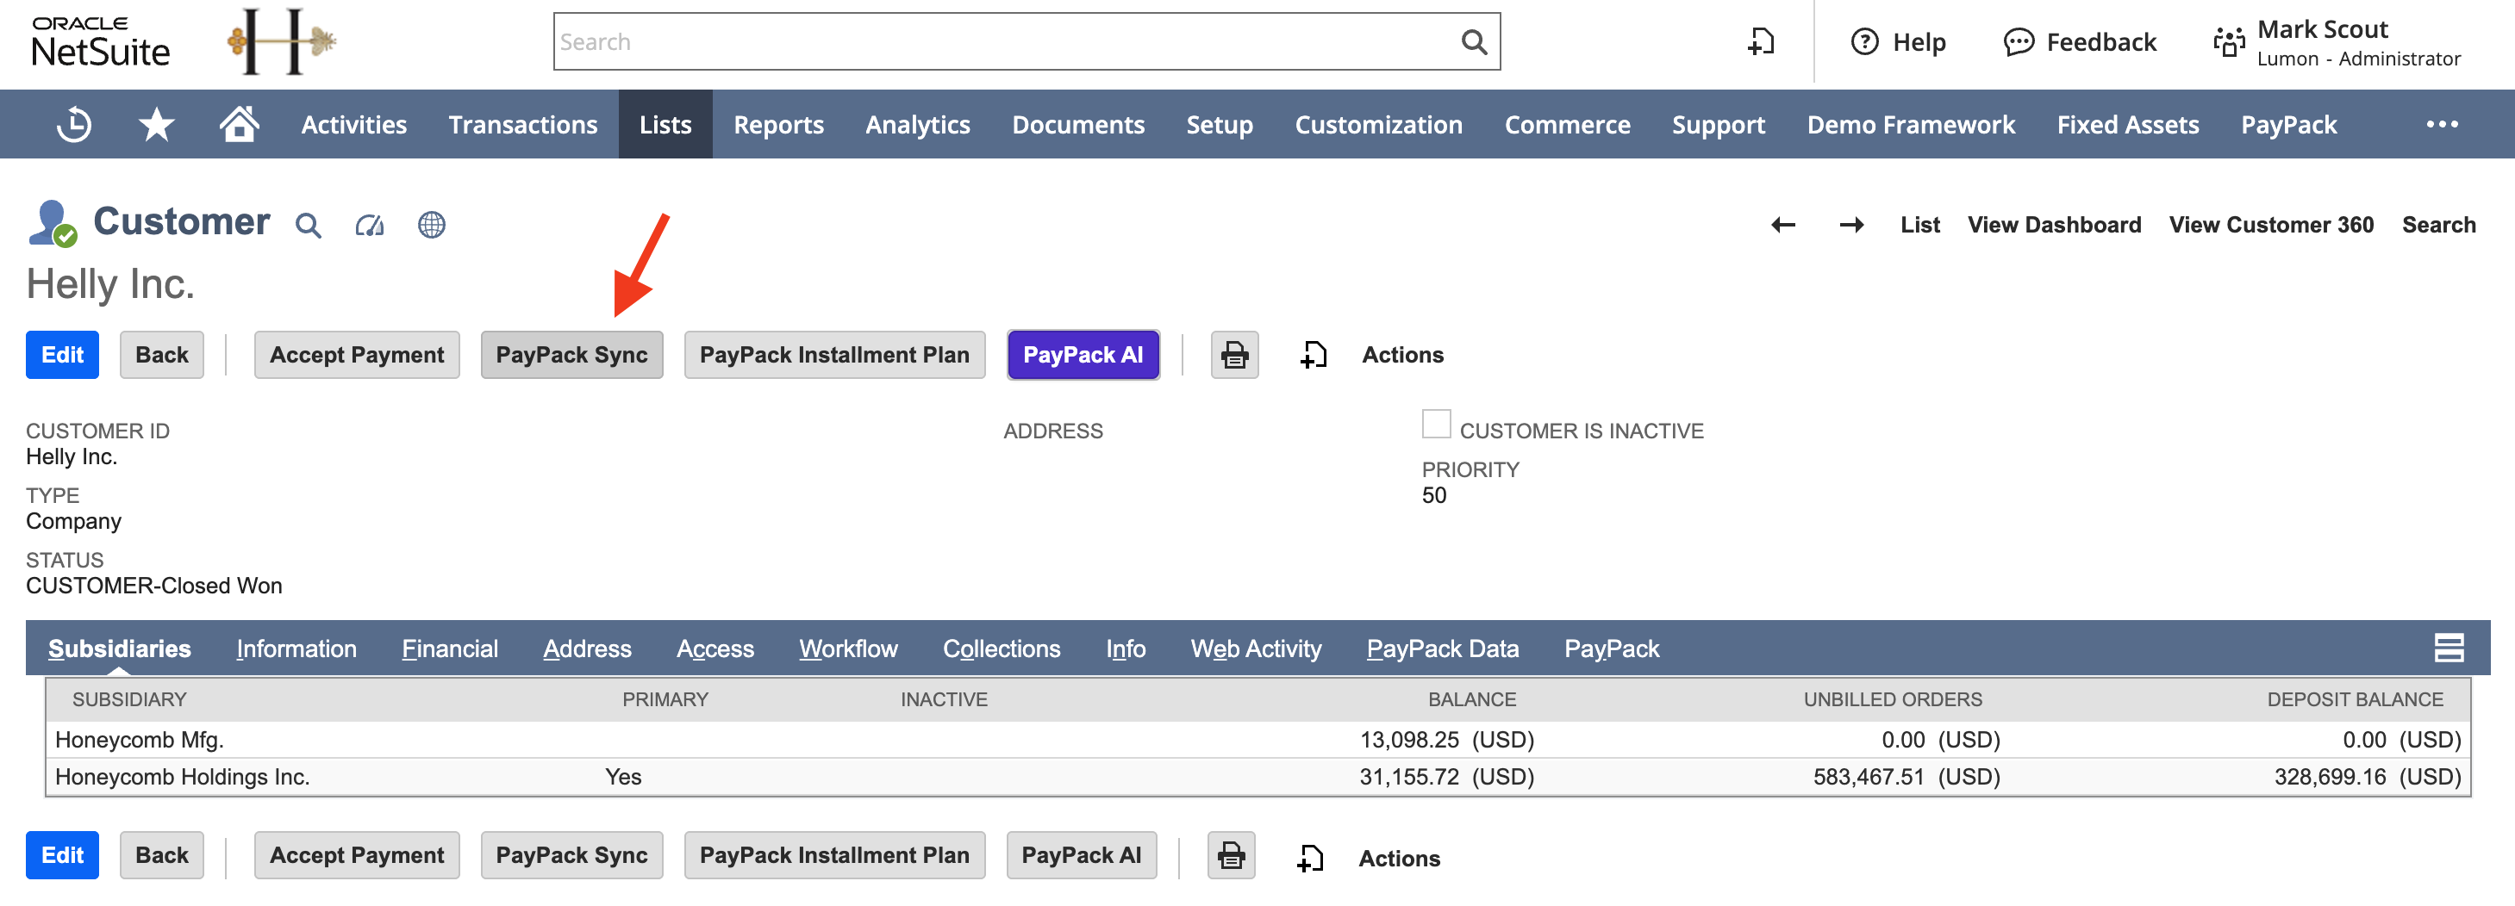Open the View Dashboard link
This screenshot has height=906, width=2515.
(2054, 226)
